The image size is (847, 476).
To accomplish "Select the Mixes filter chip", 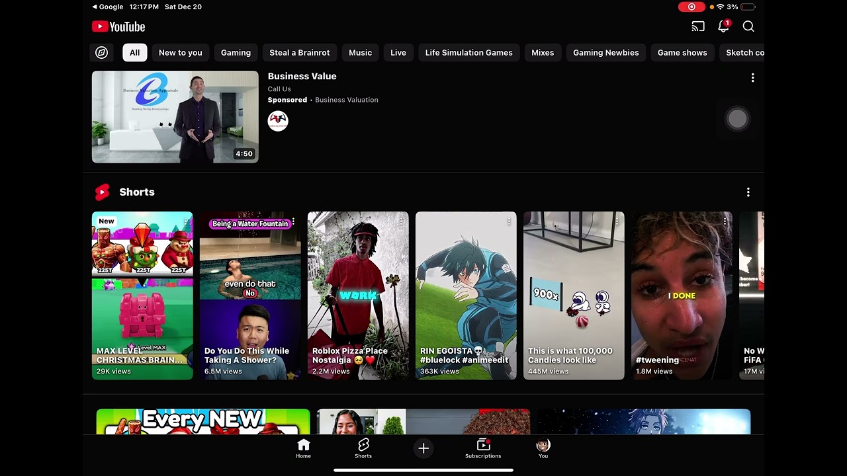I will (x=543, y=52).
